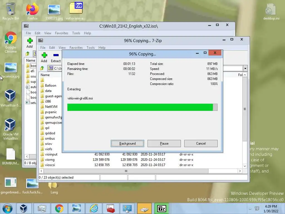This screenshot has width=285, height=214.
Task: Click the file list vertical scrollbar thumb
Action: coord(245,109)
